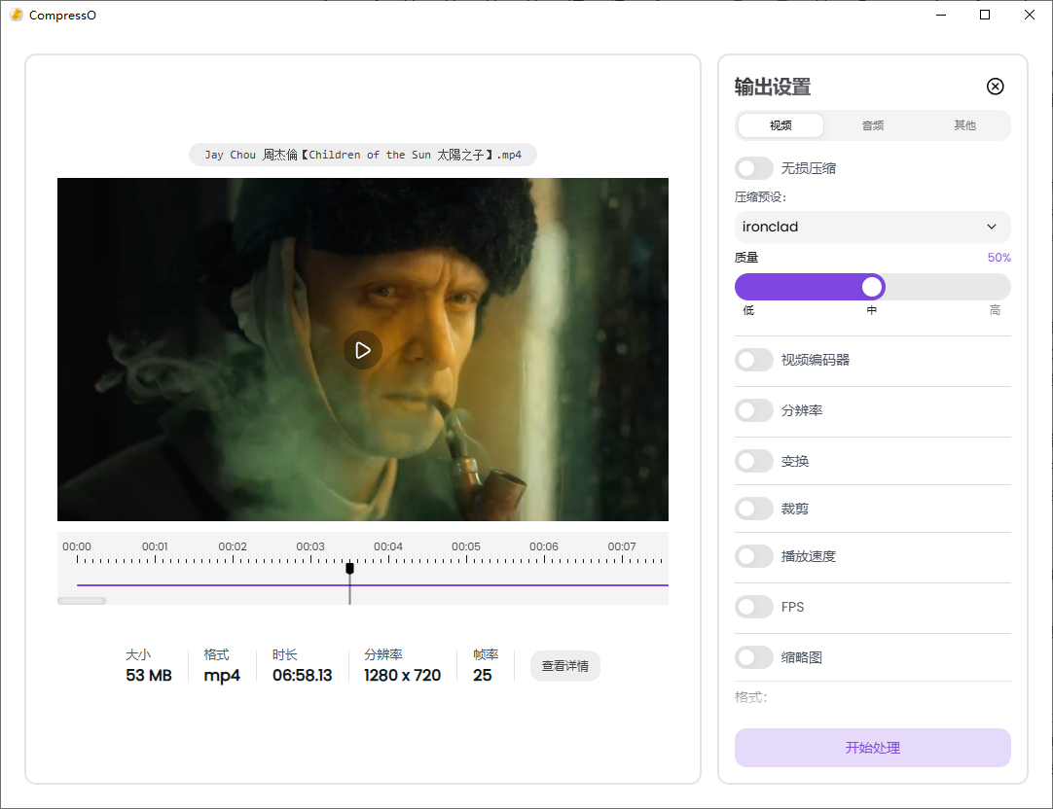This screenshot has height=809, width=1053.
Task: Click the compression preset dropdown chevron
Action: tap(991, 227)
